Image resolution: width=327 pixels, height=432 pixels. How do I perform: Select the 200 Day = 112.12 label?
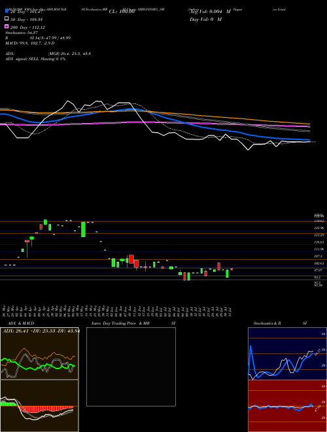click(27, 27)
